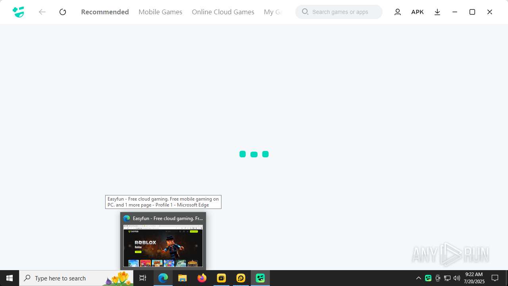Click the Easyfun logo icon

[18, 12]
